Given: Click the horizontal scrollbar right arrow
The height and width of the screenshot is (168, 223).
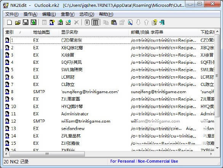Looking at the screenshot, I should pyautogui.click(x=211, y=154).
